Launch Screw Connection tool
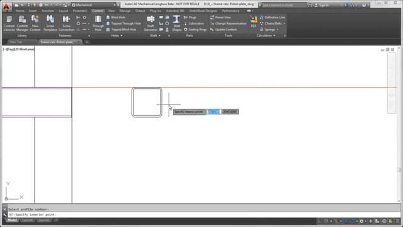 pos(66,23)
